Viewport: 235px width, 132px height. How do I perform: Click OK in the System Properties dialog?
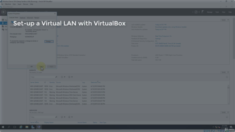point(32,67)
